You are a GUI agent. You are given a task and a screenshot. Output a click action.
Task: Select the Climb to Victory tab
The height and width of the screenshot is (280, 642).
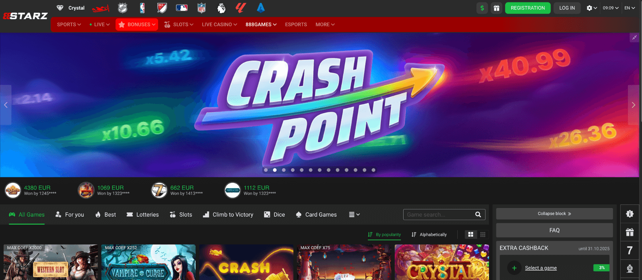coord(228,215)
